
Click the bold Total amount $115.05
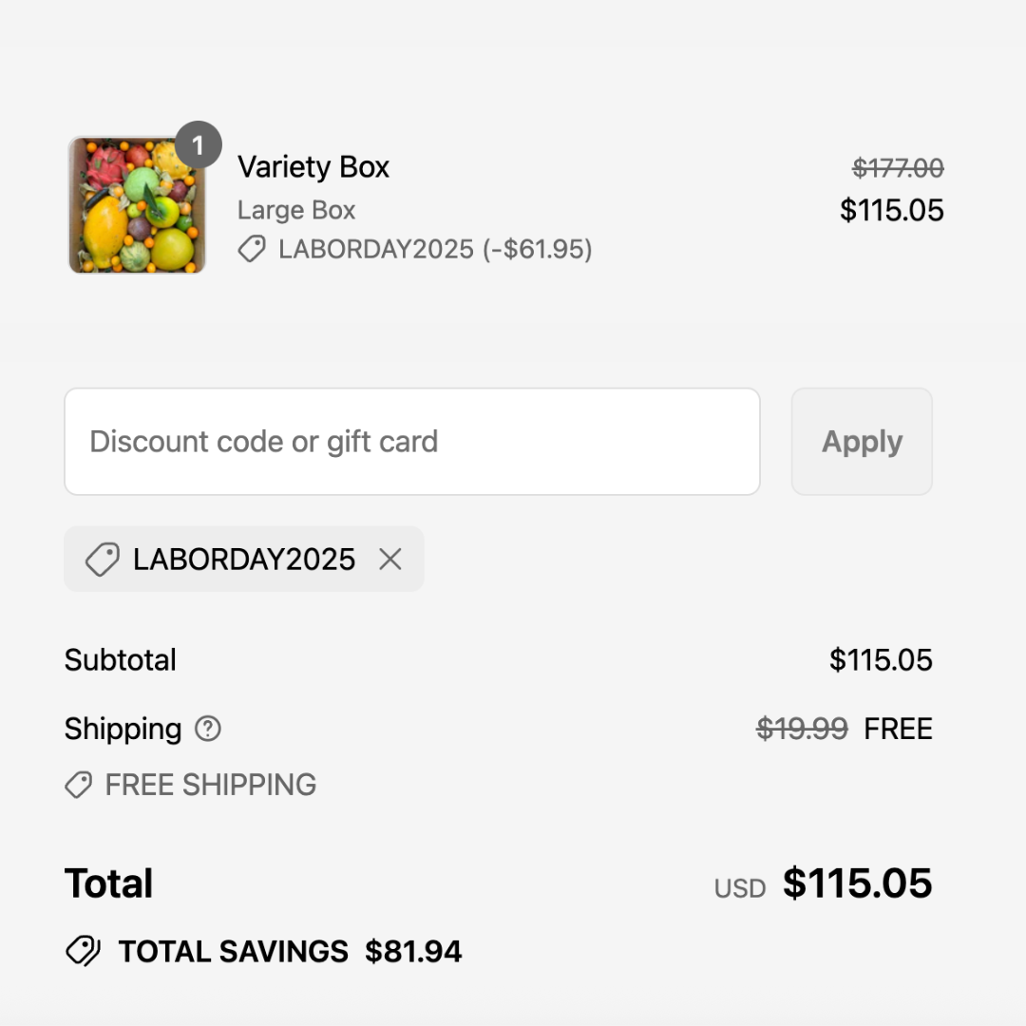(857, 883)
